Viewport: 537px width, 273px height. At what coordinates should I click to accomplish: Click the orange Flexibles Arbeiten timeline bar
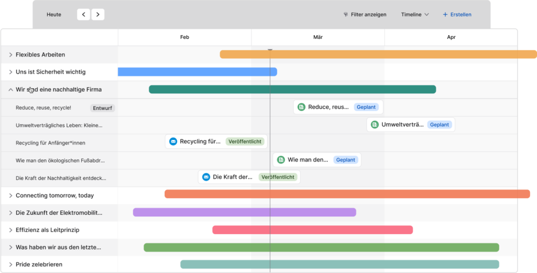coord(378,54)
